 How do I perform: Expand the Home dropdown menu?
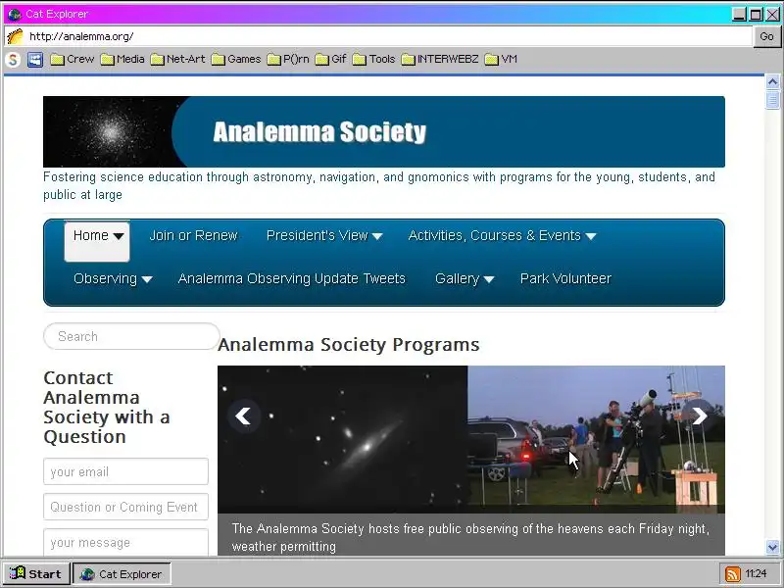point(97,241)
